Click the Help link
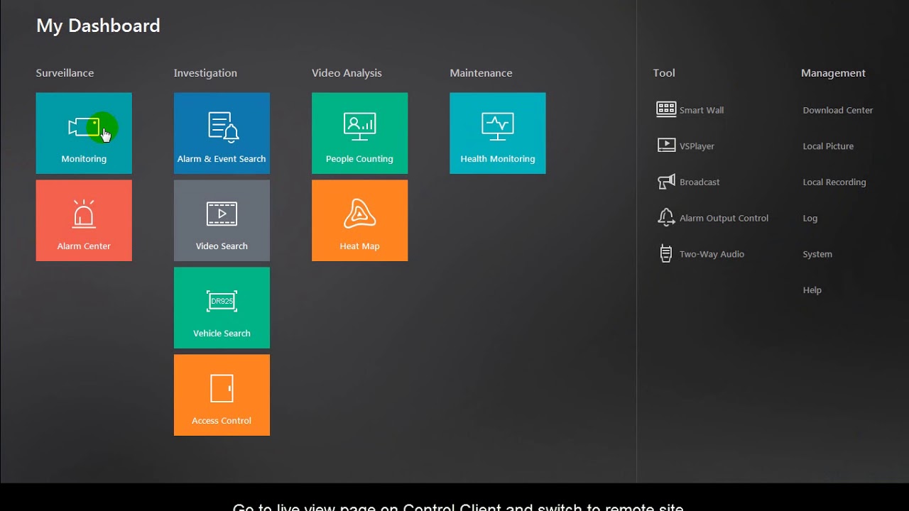The height and width of the screenshot is (511, 909). click(x=812, y=290)
